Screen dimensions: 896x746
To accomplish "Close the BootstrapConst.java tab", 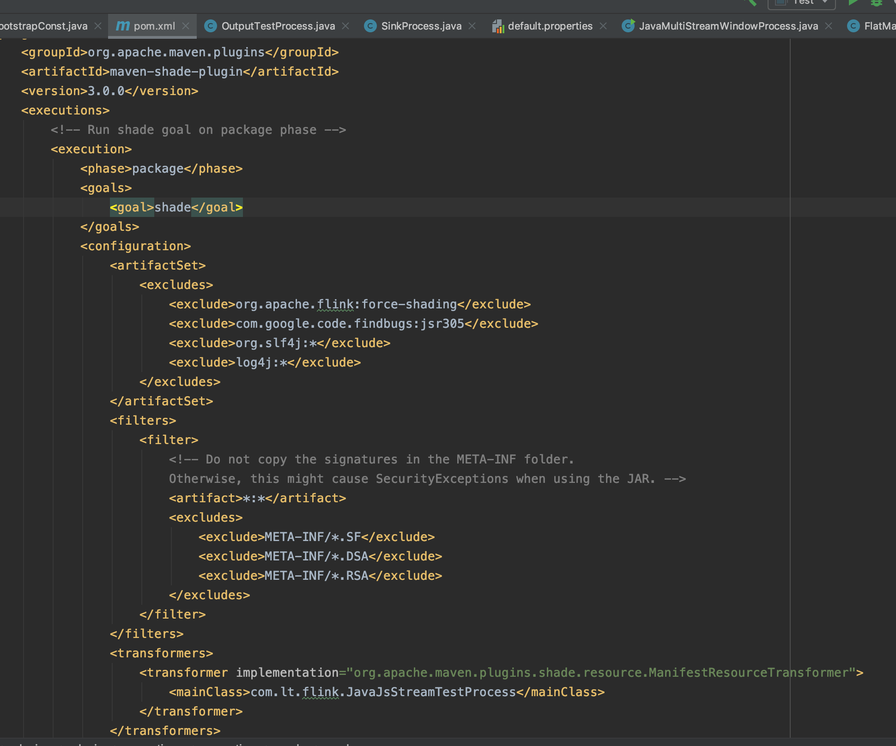I will point(98,26).
